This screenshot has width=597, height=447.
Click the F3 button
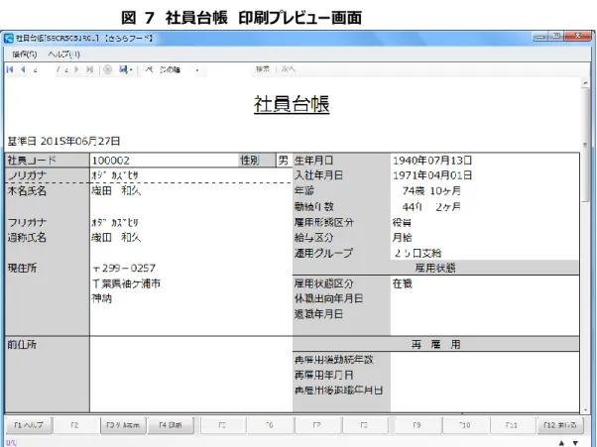click(x=123, y=425)
